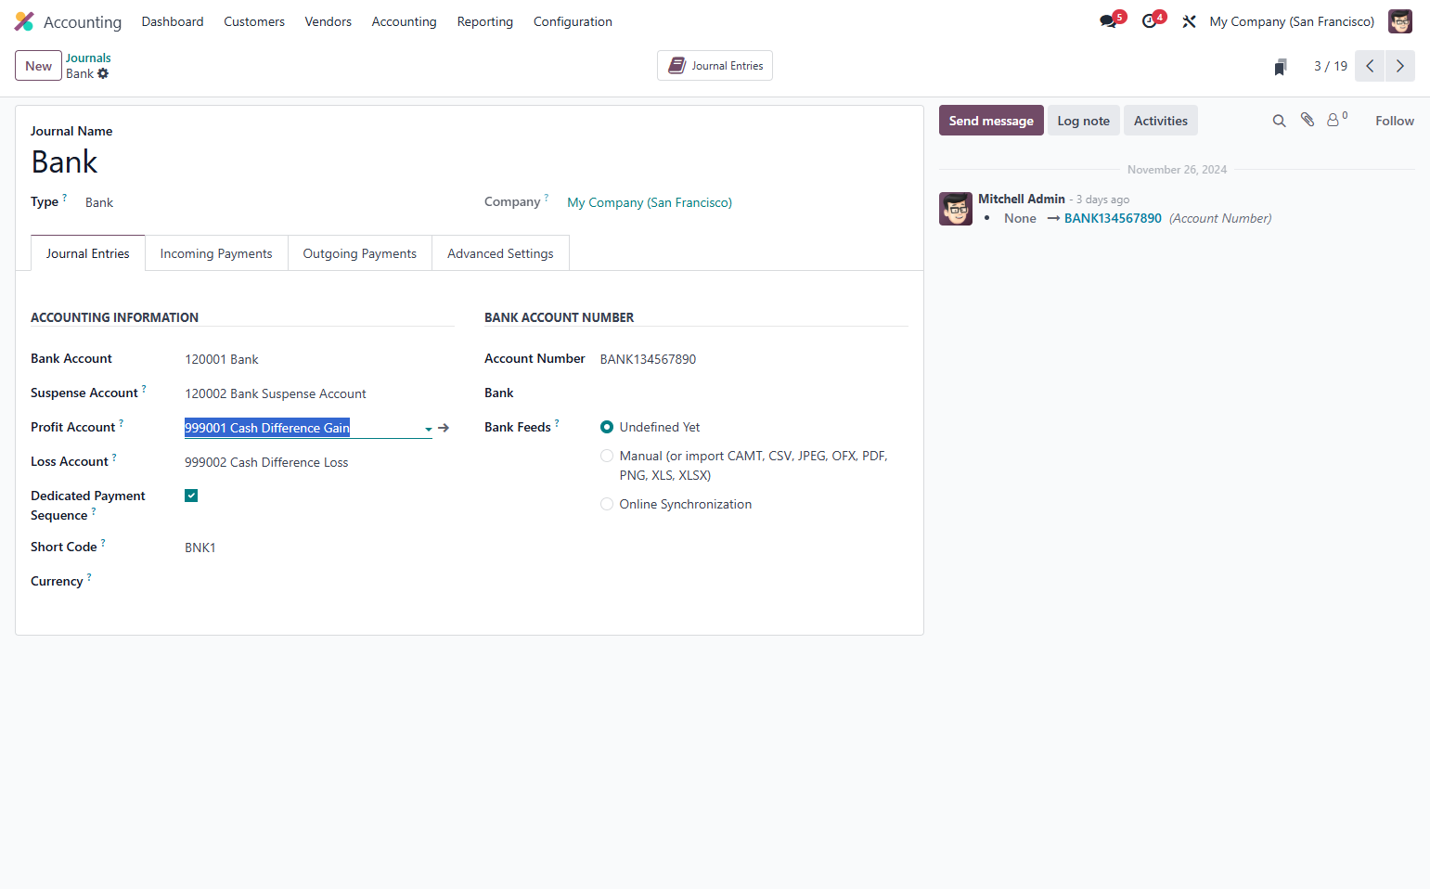Select Undefined Yet bank feed option
1430x889 pixels.
point(607,427)
